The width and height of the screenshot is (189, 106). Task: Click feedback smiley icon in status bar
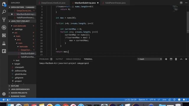pyautogui.click(x=179, y=100)
